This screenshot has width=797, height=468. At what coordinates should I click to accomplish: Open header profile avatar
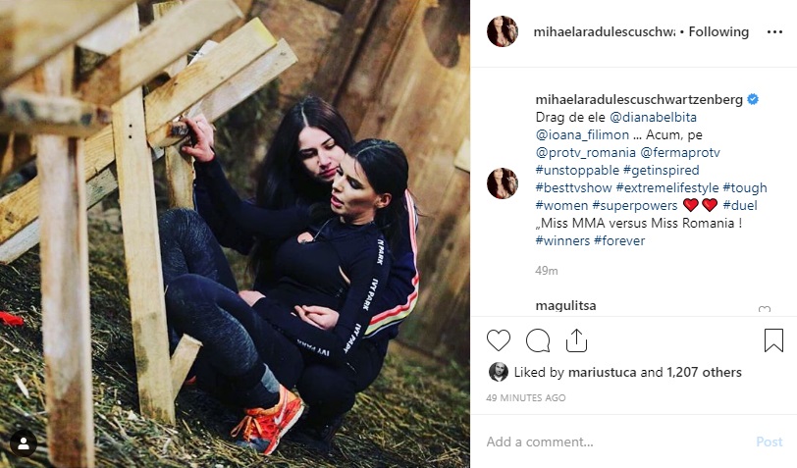click(503, 31)
